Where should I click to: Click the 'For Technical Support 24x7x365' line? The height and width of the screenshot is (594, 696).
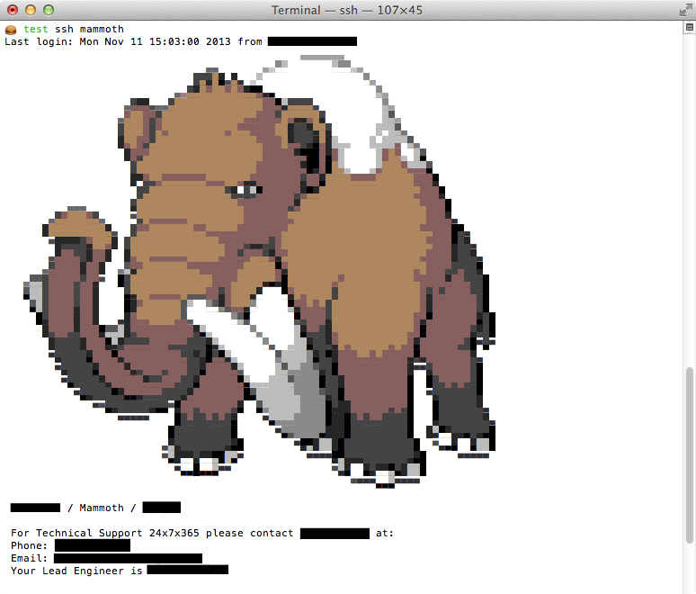point(202,533)
